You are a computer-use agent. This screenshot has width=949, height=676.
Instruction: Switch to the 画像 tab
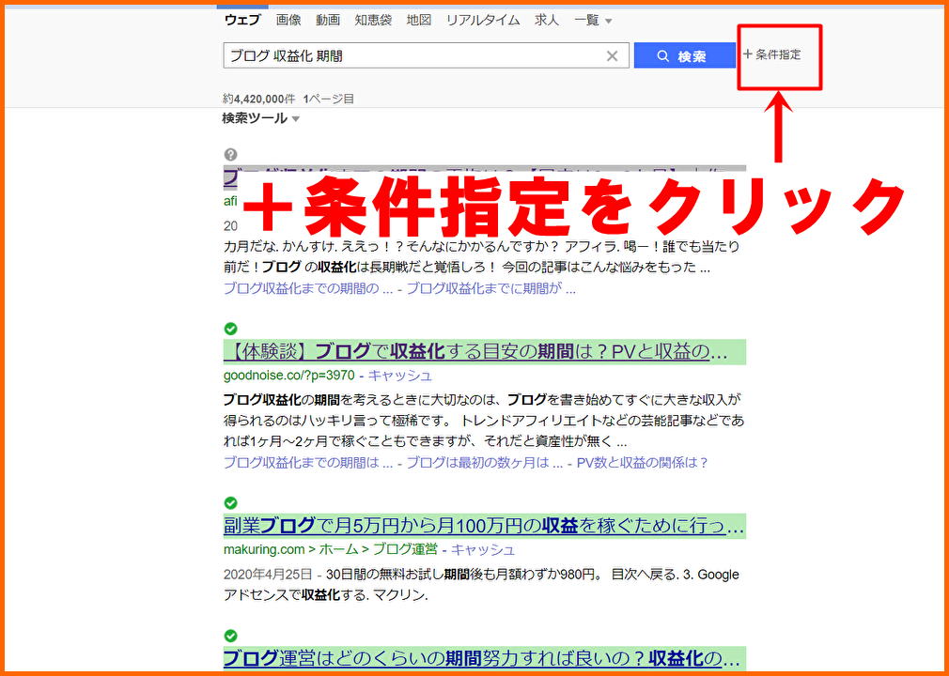(x=288, y=21)
